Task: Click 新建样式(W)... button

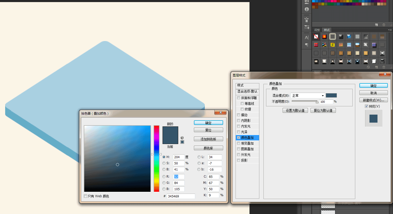Action: point(374,100)
